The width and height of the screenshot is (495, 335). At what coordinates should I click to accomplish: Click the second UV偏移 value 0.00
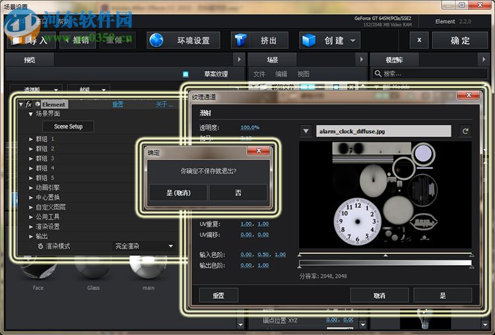tap(263, 235)
